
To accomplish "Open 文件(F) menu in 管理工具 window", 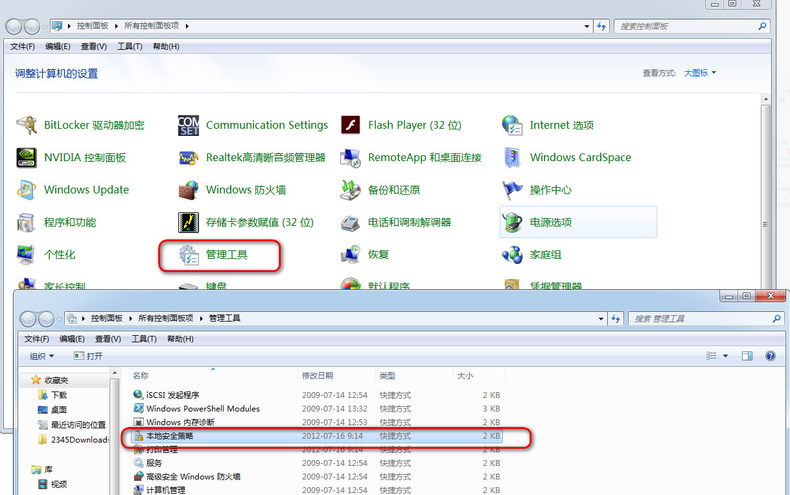I will (37, 339).
